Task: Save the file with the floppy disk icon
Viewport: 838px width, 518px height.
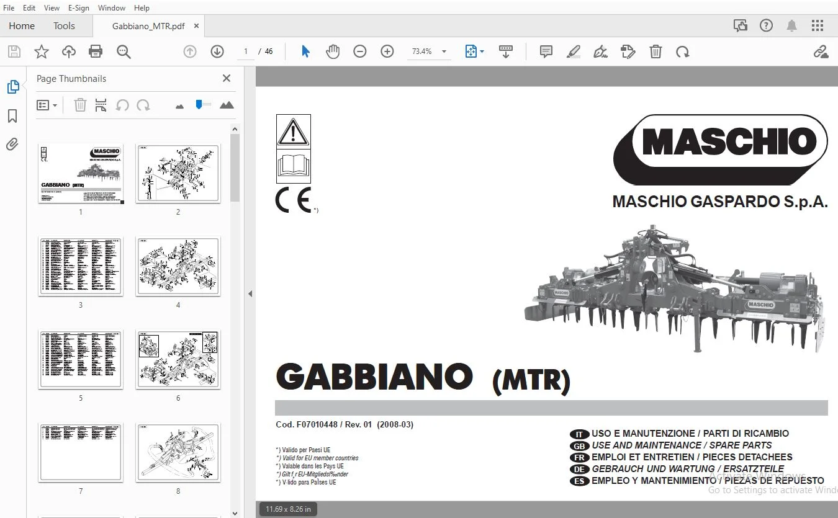Action: pos(14,51)
